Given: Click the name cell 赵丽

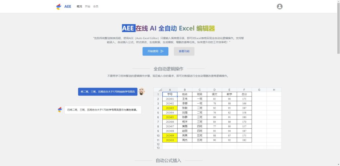Looking at the screenshot, I should point(185,131).
